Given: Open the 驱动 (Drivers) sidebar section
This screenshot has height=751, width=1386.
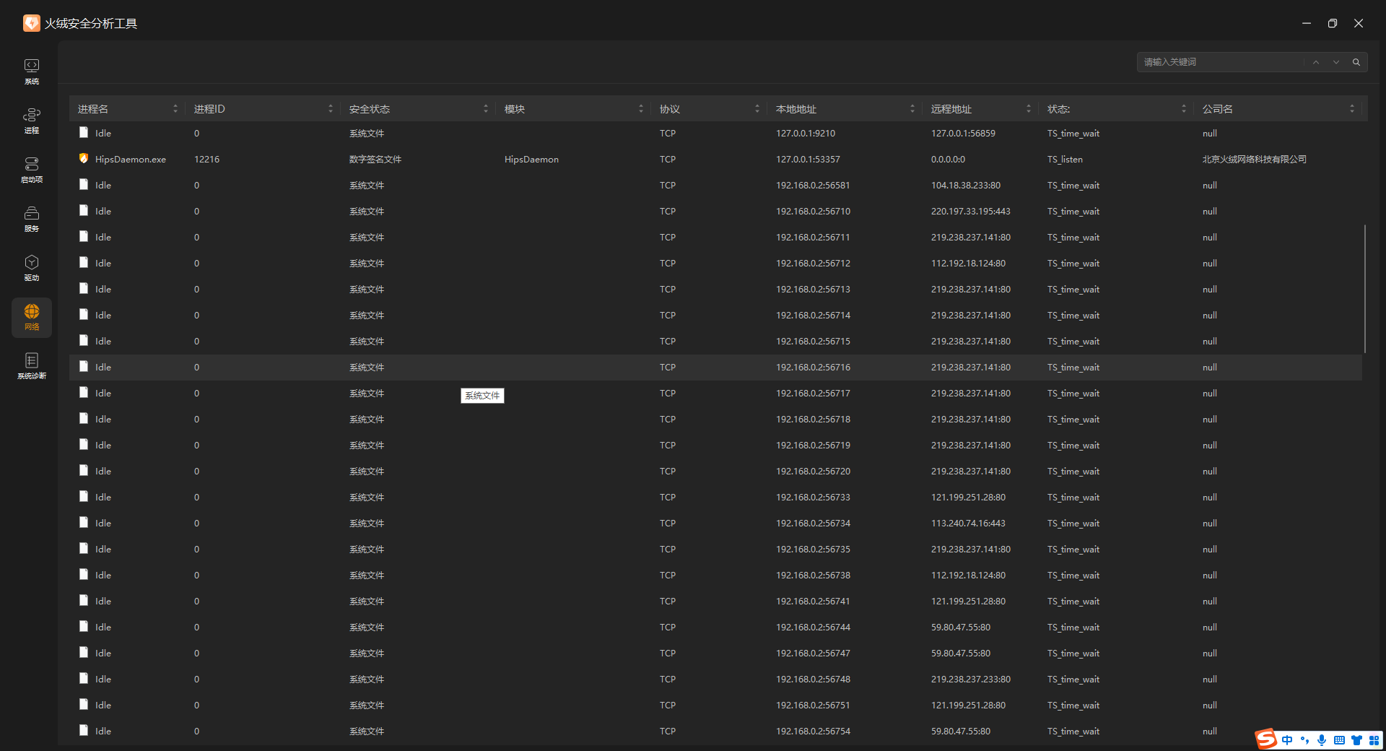Looking at the screenshot, I should pyautogui.click(x=32, y=268).
